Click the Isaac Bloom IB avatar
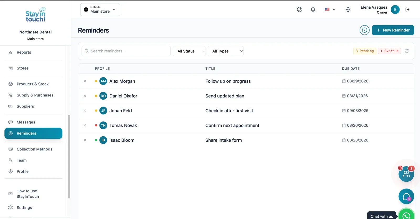 click(103, 140)
